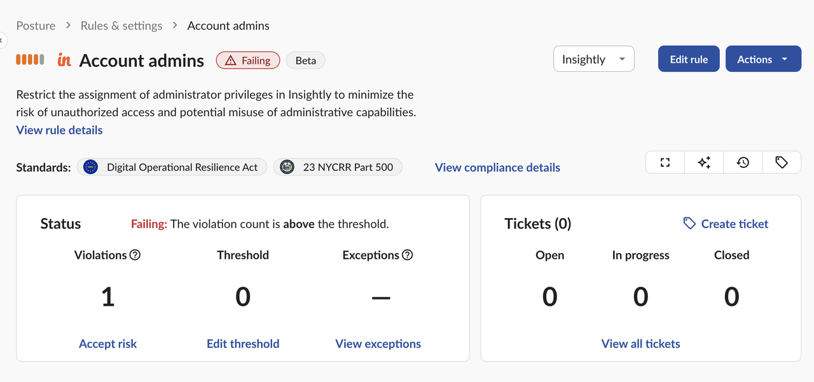Go to Posture breadcrumb

point(36,26)
